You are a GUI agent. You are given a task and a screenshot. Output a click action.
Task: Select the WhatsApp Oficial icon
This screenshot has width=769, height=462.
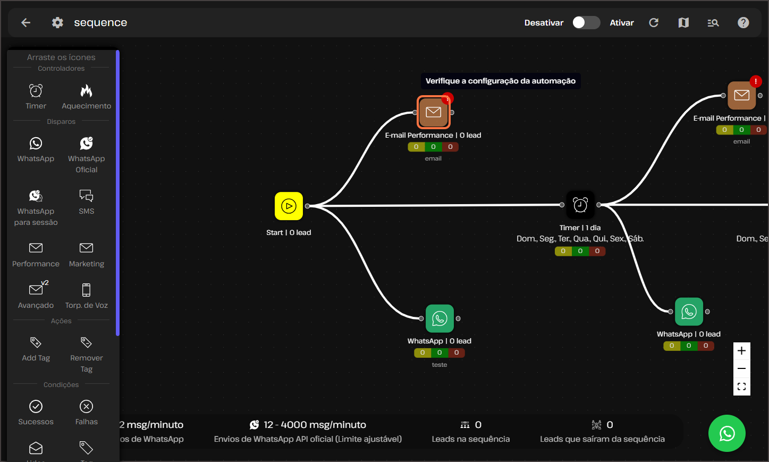pyautogui.click(x=86, y=143)
